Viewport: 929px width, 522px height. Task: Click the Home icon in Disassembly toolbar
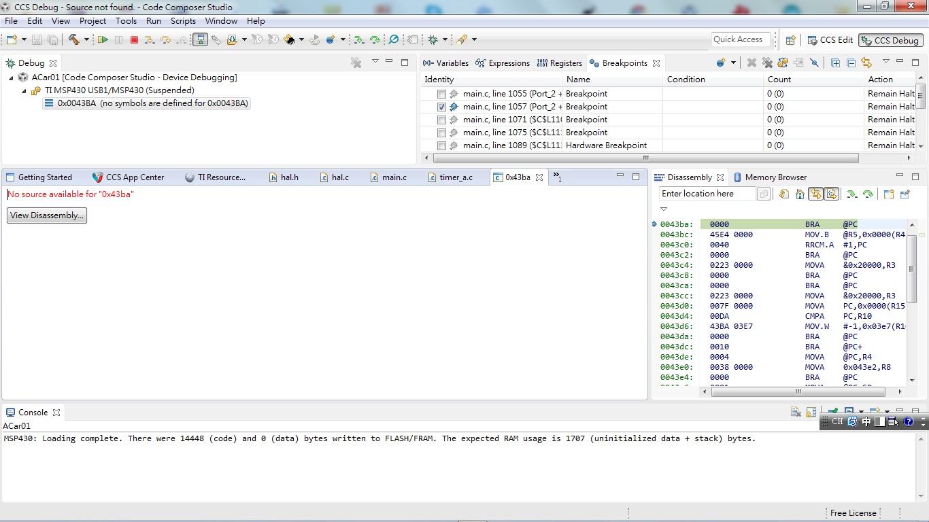[800, 194]
